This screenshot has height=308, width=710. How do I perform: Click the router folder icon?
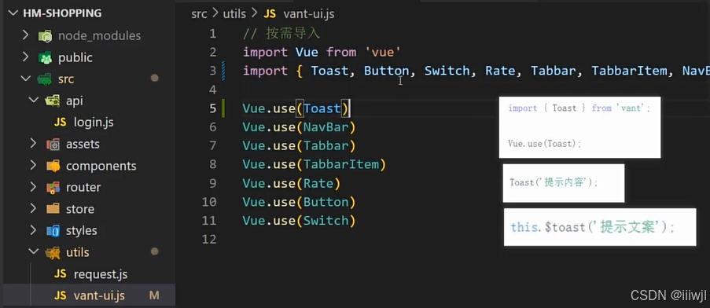(x=53, y=187)
